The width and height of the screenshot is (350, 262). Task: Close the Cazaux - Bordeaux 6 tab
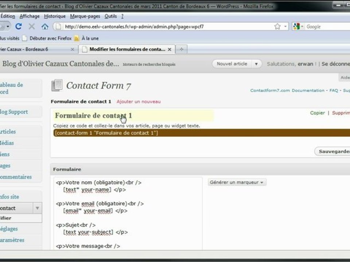[x=72, y=49]
